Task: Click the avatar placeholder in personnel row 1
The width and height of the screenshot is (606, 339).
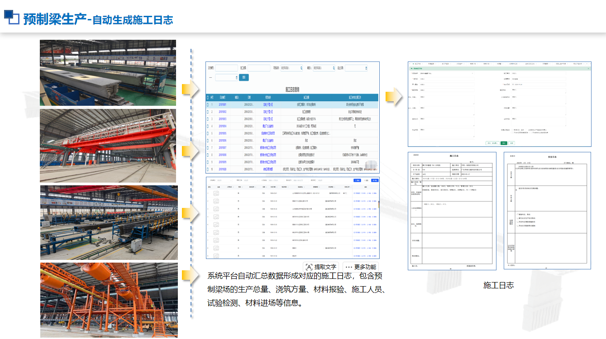Action: click(216, 193)
